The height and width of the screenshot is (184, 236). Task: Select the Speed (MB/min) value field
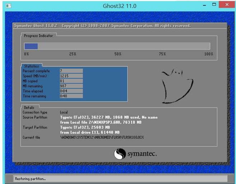click(x=71, y=76)
